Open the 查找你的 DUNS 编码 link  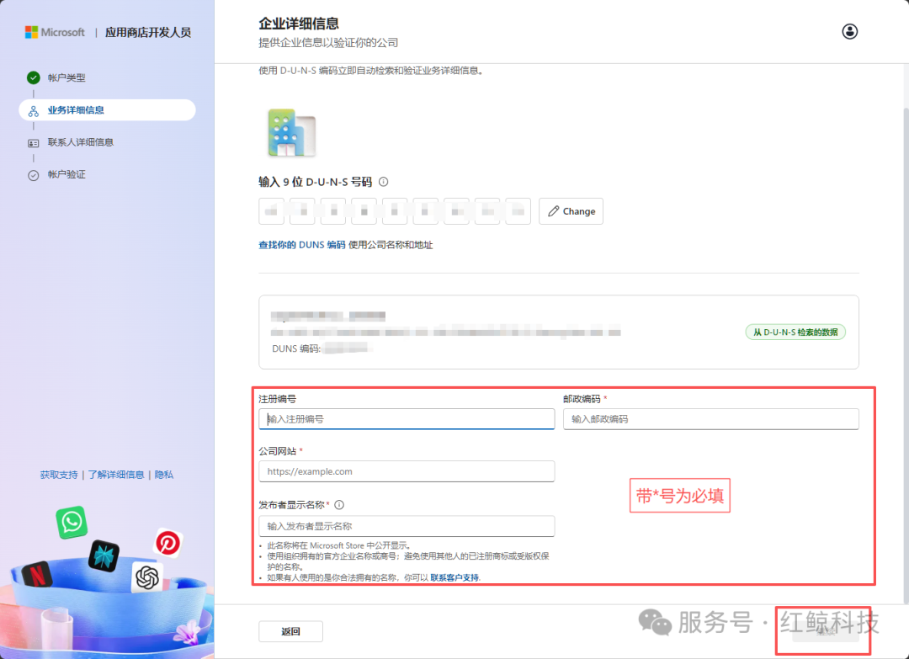click(x=302, y=245)
